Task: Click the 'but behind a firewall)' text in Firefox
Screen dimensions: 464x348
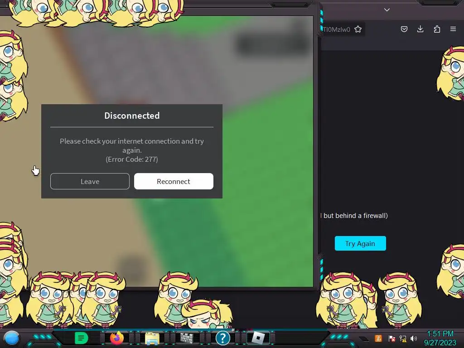Action: click(355, 215)
